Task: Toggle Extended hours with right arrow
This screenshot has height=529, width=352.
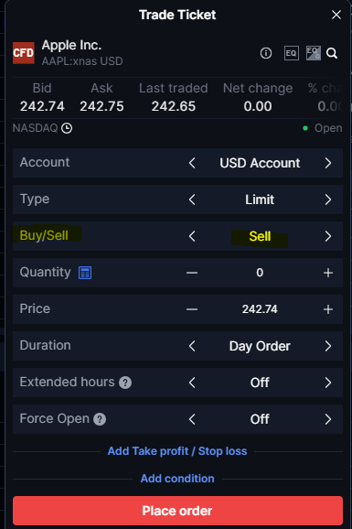Action: pos(328,383)
